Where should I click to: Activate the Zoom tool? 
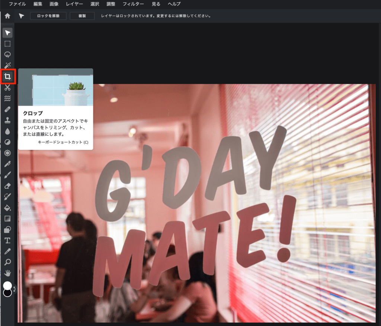[x=7, y=262]
